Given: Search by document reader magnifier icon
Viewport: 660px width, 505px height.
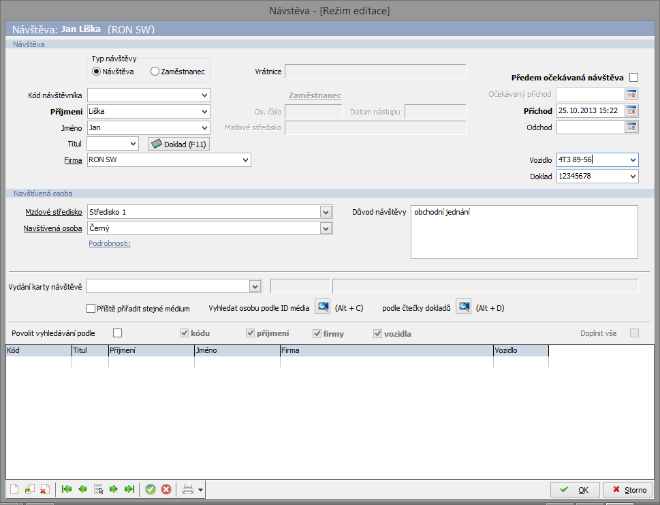Looking at the screenshot, I should (x=464, y=307).
